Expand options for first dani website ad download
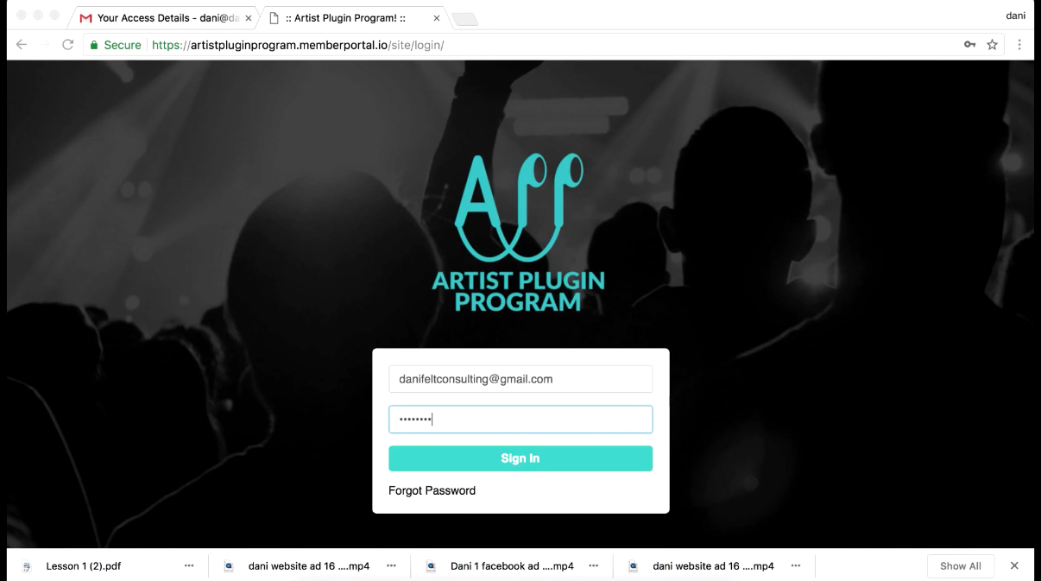Image resolution: width=1041 pixels, height=581 pixels. click(x=391, y=565)
